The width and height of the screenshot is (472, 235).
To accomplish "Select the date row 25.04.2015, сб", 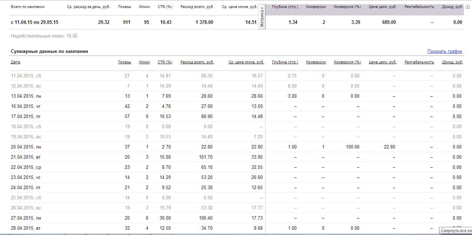I will tap(26, 198).
